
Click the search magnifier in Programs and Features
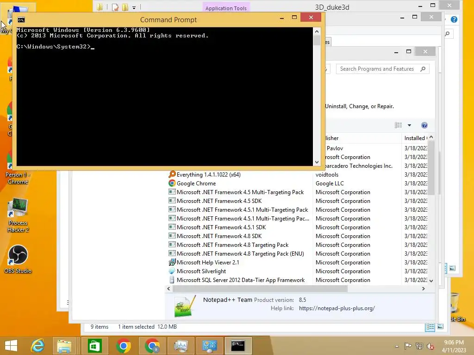[x=423, y=69]
